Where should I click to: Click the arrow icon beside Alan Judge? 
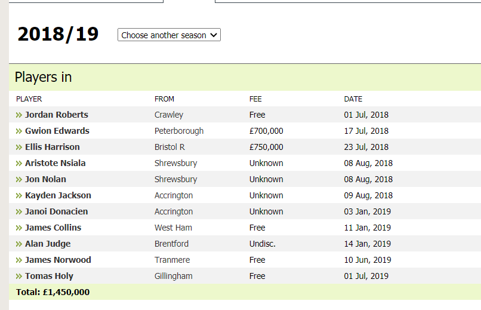pyautogui.click(x=19, y=244)
